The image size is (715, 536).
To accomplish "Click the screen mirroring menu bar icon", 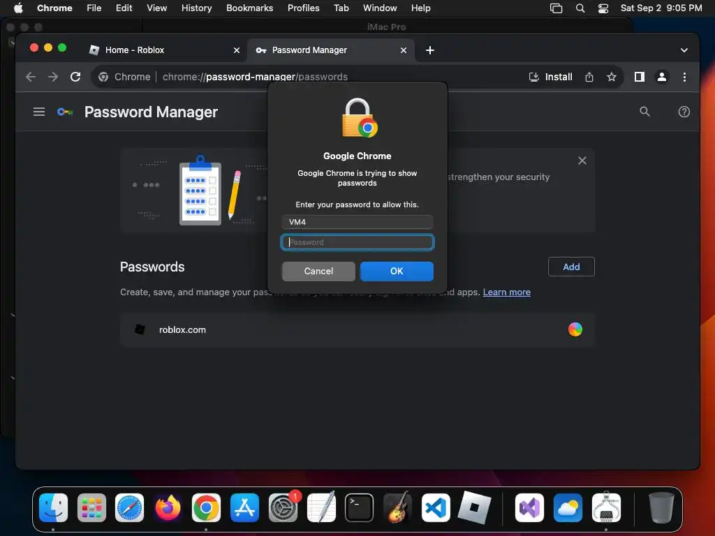I will tap(556, 8).
